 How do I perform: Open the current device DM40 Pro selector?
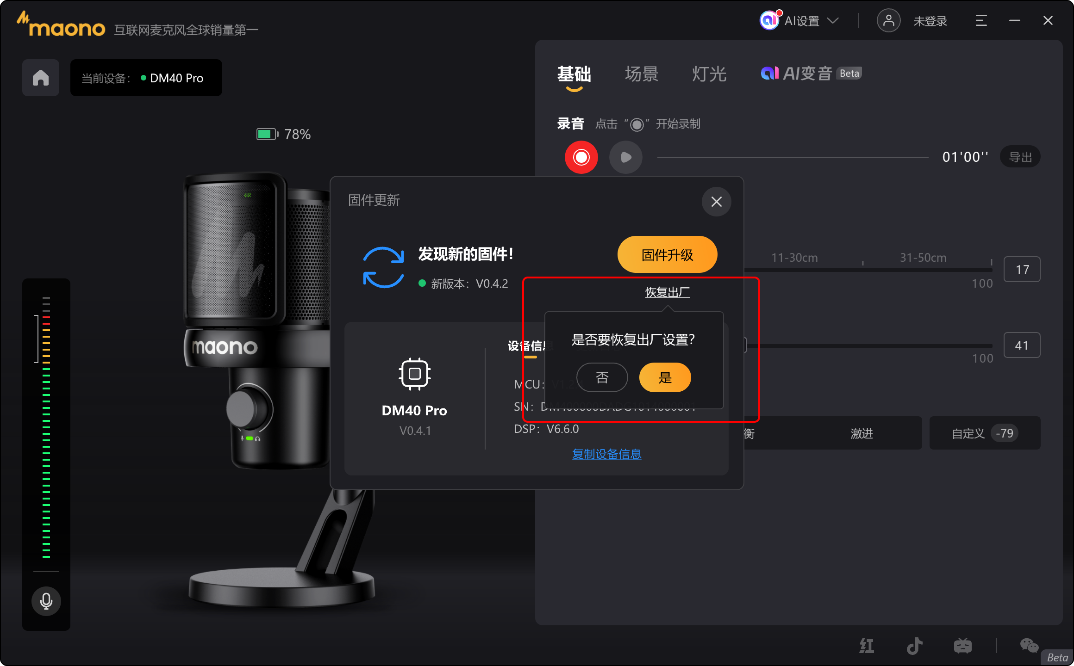click(x=146, y=78)
